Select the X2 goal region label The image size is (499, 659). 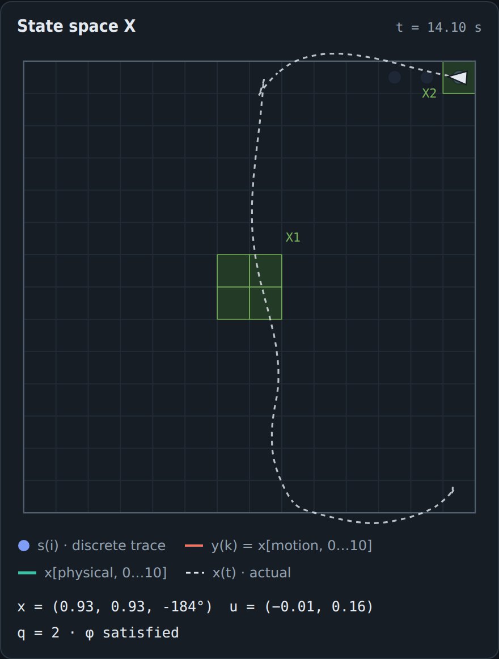tap(429, 94)
